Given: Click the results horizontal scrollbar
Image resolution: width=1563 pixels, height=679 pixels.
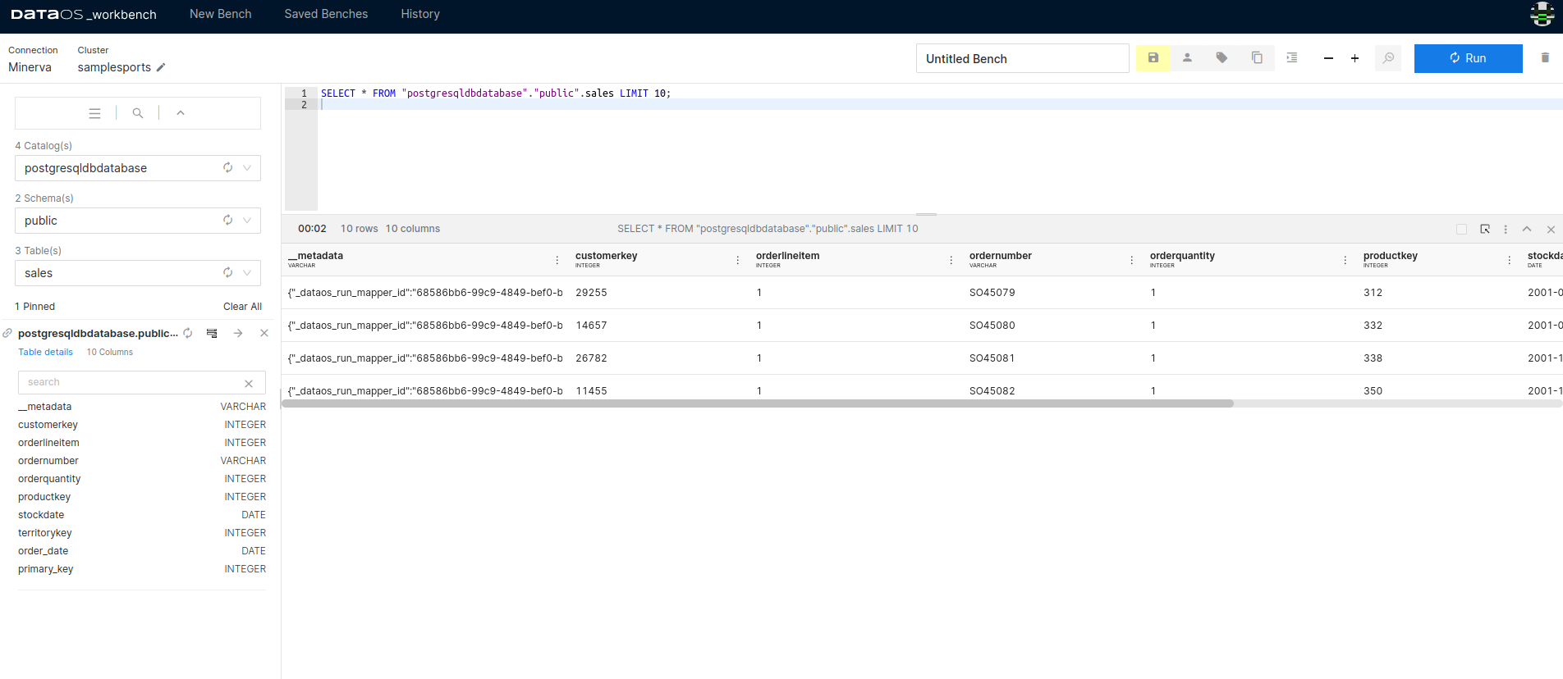Looking at the screenshot, I should [x=758, y=403].
